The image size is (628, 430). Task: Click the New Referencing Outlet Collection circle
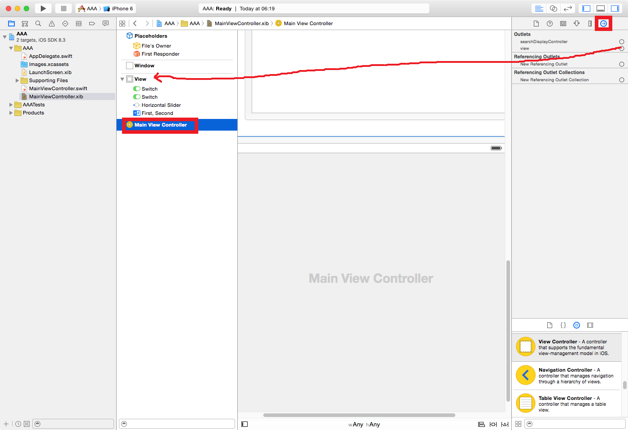(622, 80)
